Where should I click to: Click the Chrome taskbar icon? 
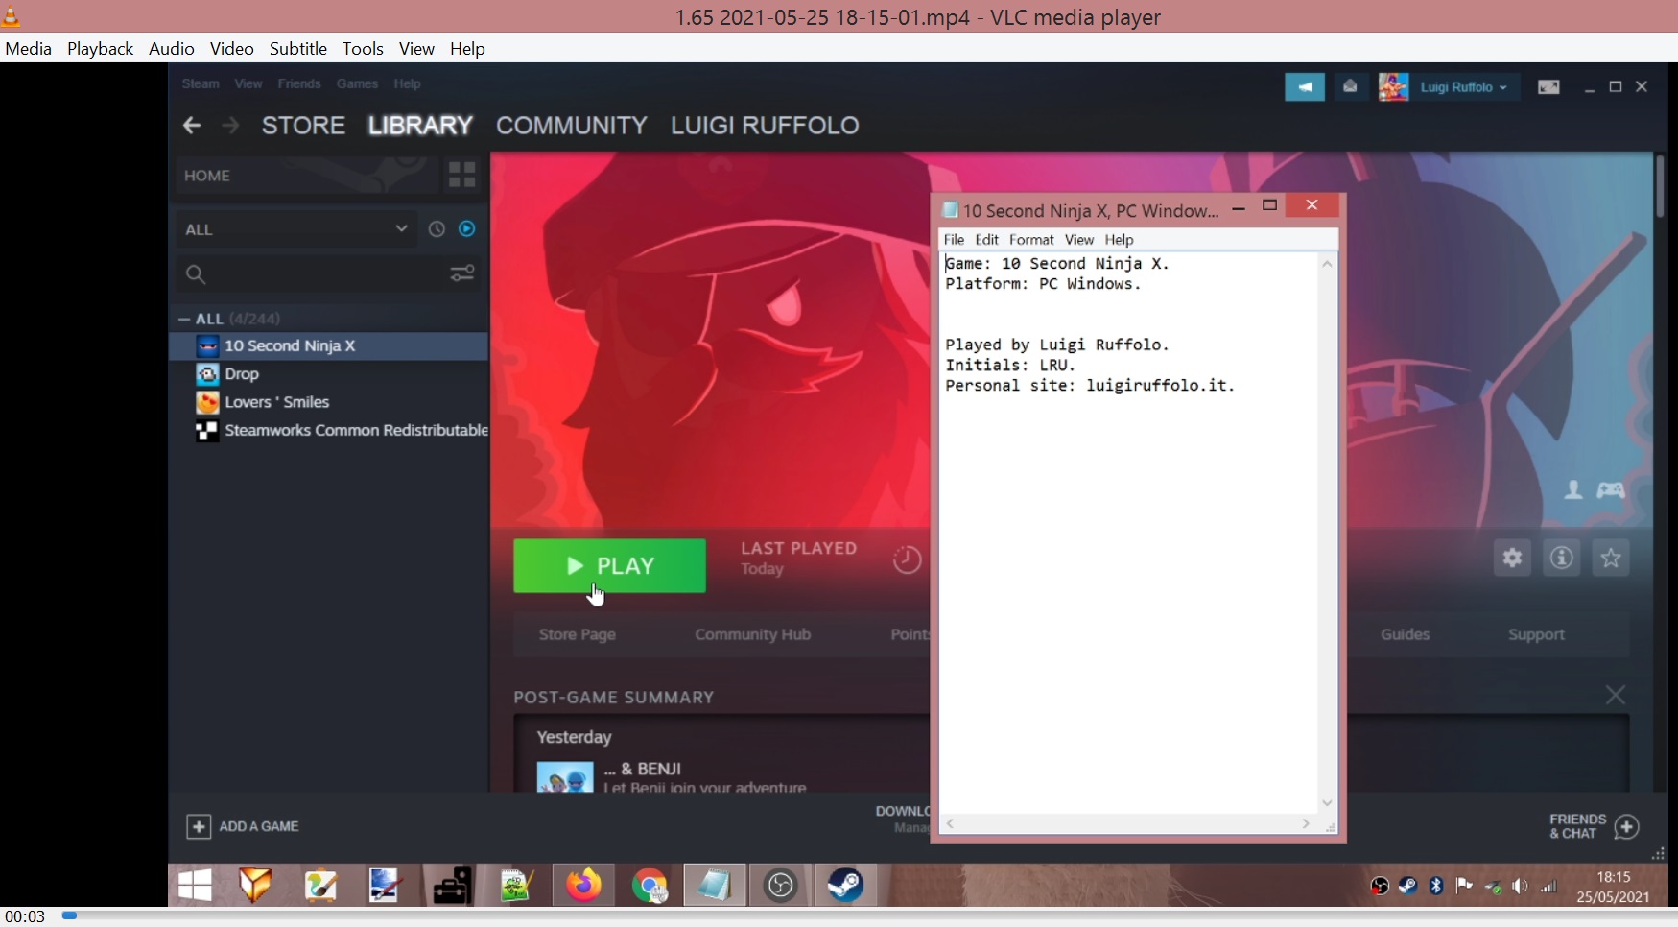[650, 886]
